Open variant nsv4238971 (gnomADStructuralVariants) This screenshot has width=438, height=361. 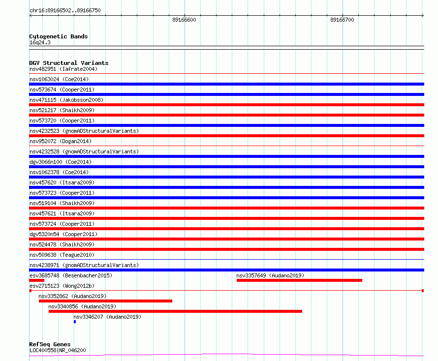click(84, 265)
